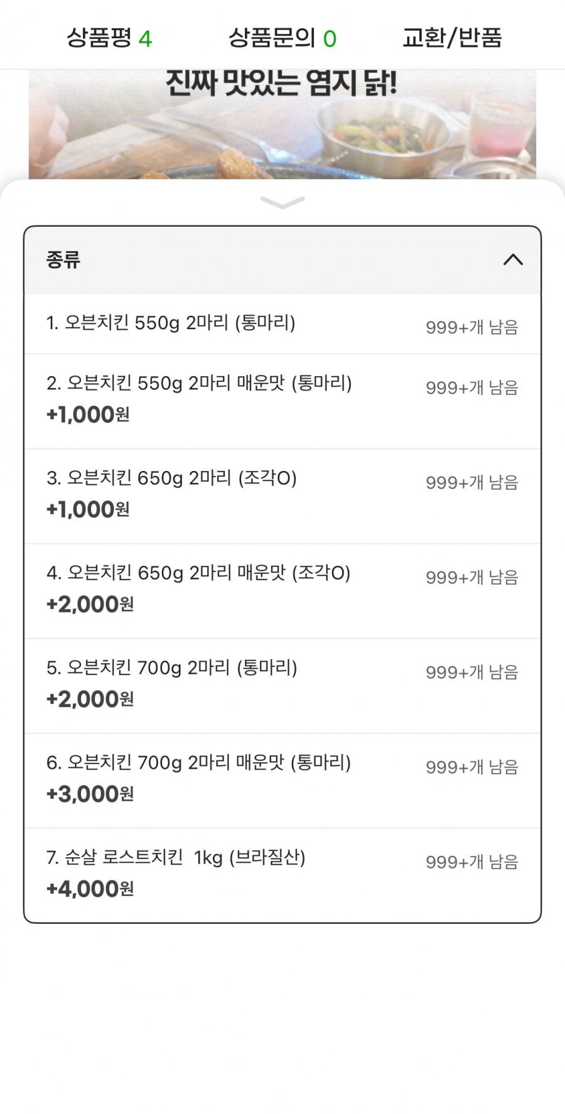Tap the bottom sheet's down-chevron handle

coord(282,202)
